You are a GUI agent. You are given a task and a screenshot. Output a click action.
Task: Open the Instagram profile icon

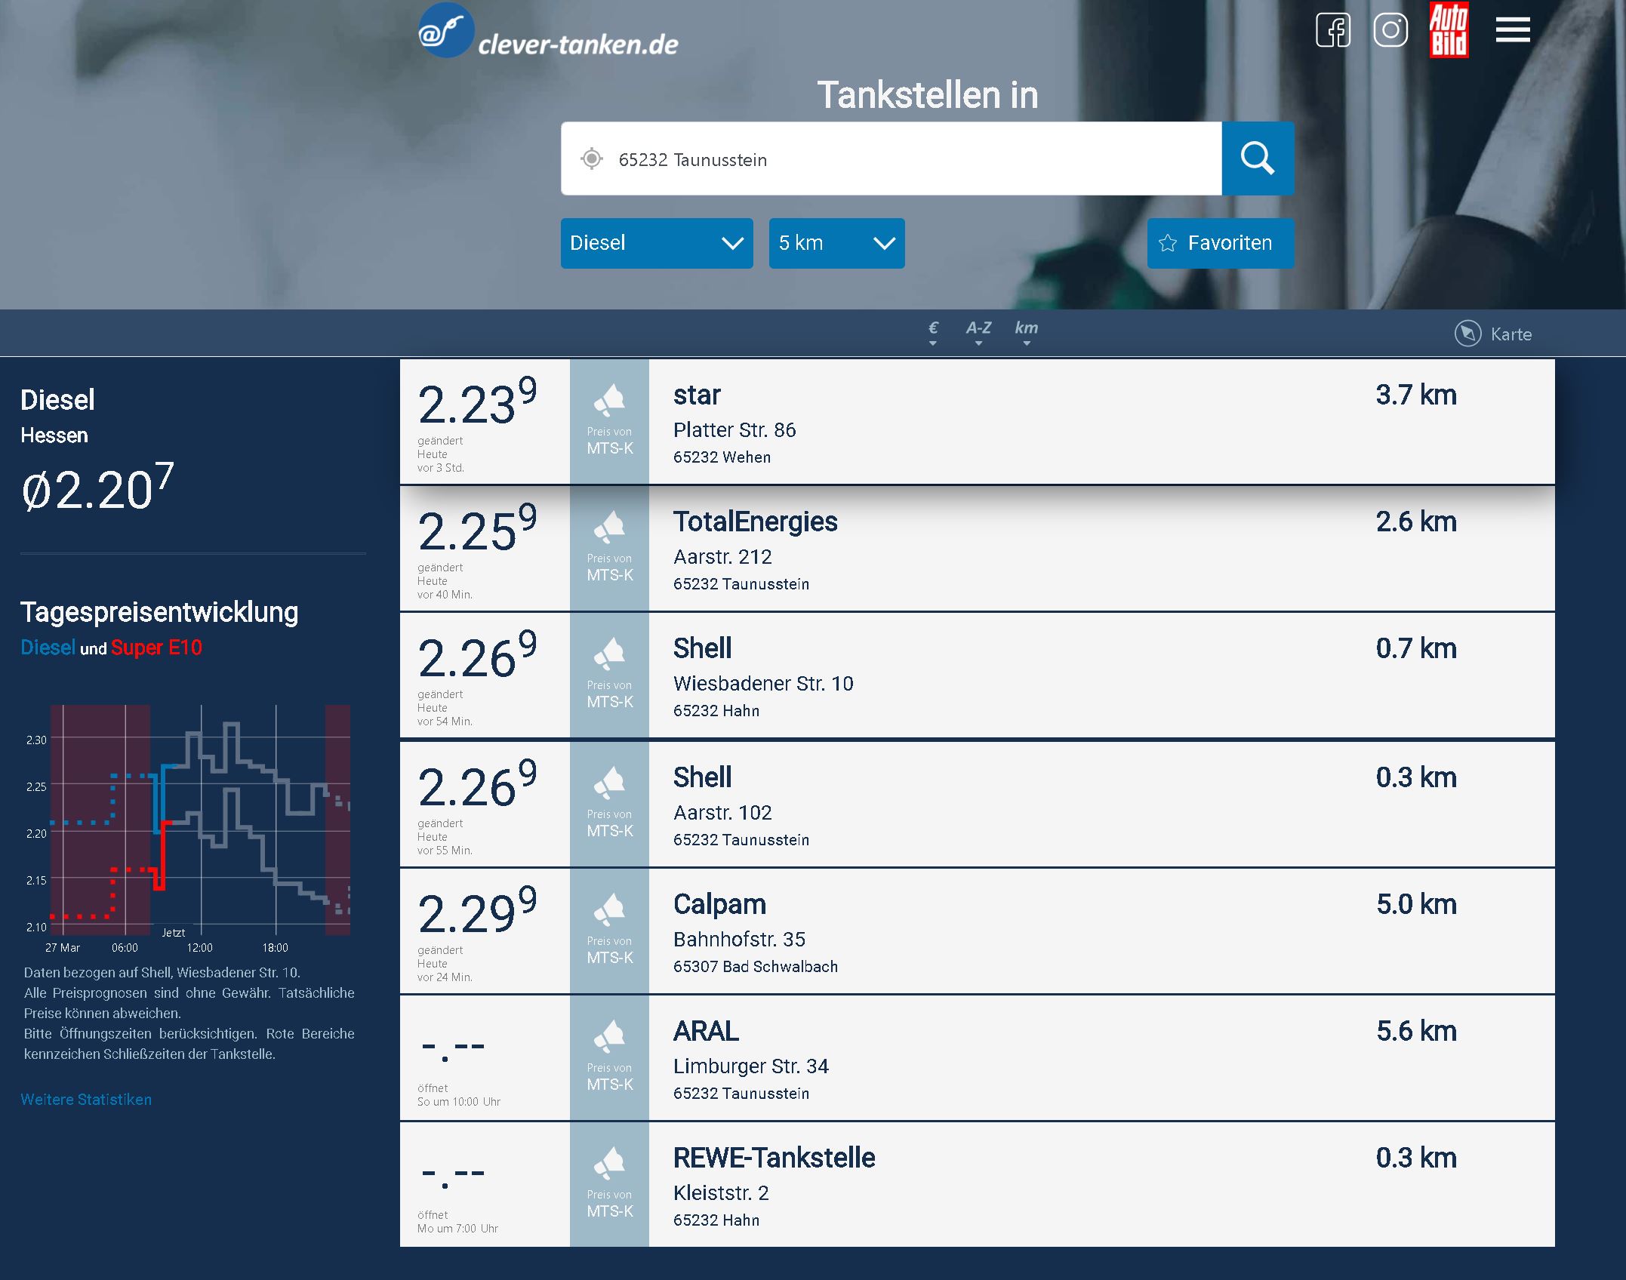pos(1390,30)
